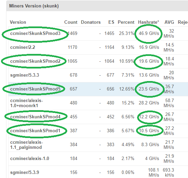Image resolution: width=188 pixels, height=178 pixels.
Task: Open the sgminer/5.3.3 version entry
Action: pos(24,75)
